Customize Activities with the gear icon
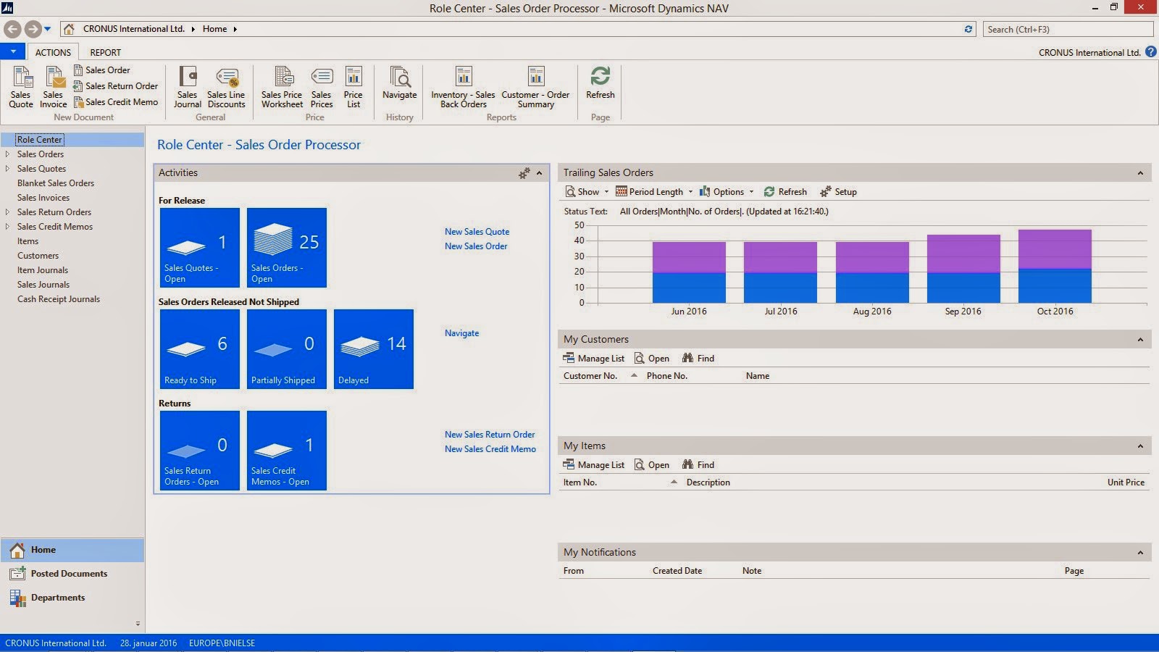Screen dimensions: 1159x652 (x=524, y=173)
